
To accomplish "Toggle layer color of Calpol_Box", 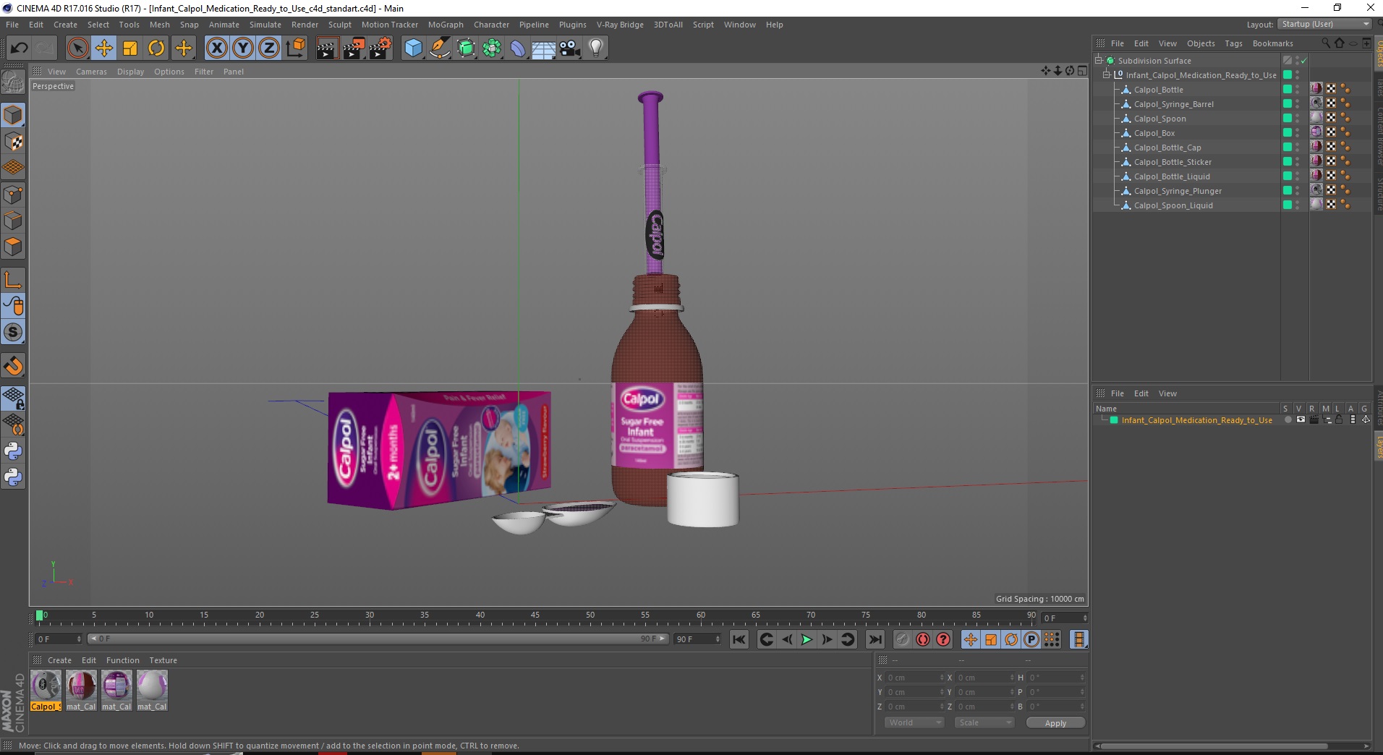I will coord(1288,132).
